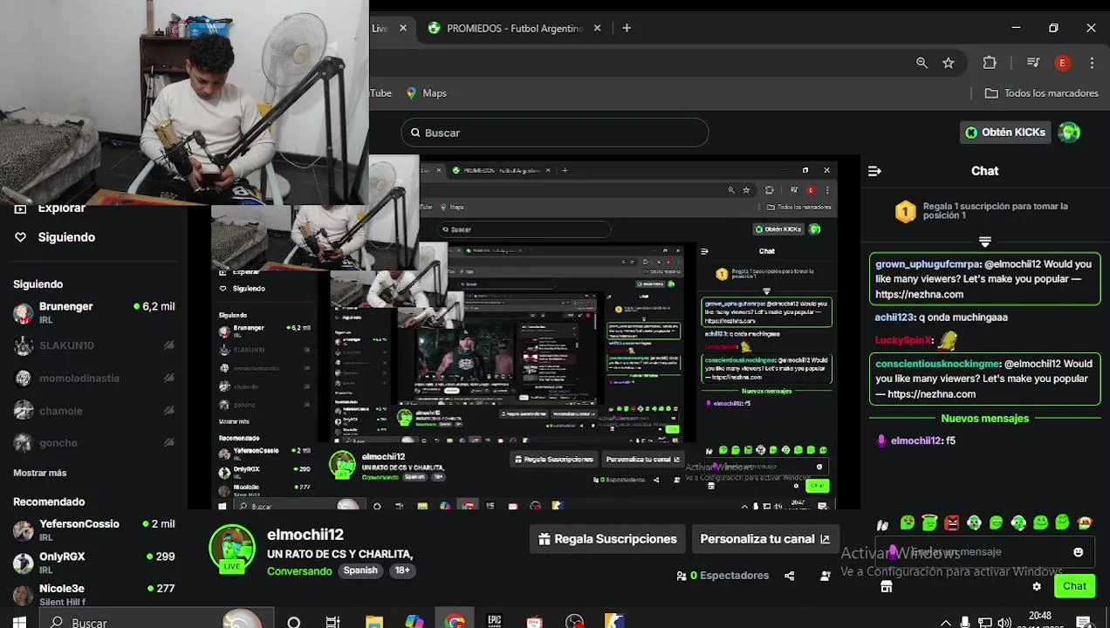Open YefersonCossio recommended channel

pyautogui.click(x=93, y=530)
